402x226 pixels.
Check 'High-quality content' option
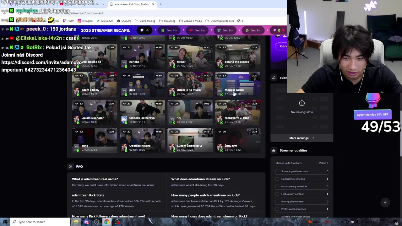pos(277,194)
